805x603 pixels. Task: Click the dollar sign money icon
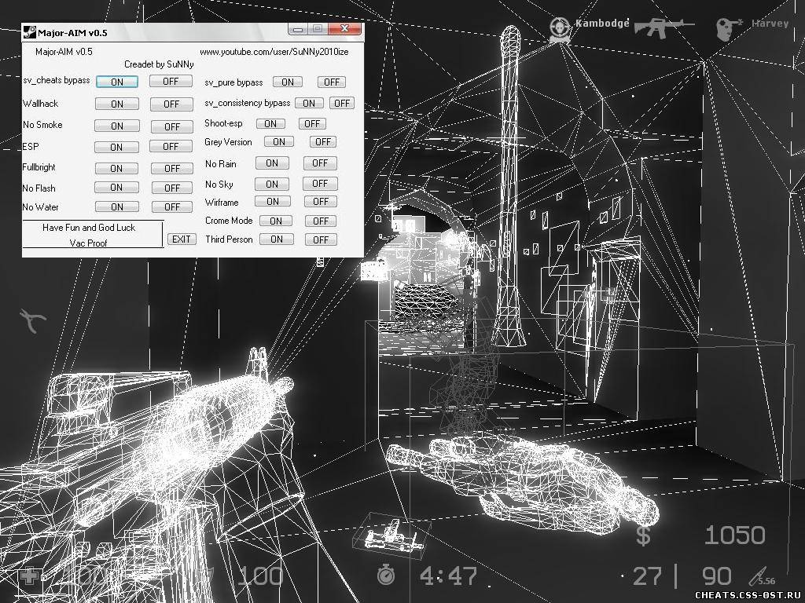644,536
